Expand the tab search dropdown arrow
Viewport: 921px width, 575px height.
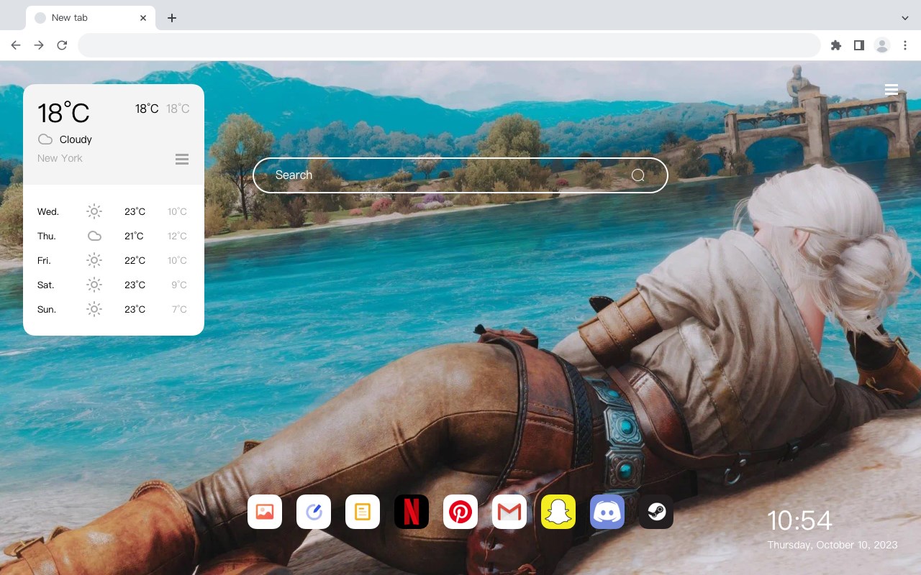coord(905,18)
